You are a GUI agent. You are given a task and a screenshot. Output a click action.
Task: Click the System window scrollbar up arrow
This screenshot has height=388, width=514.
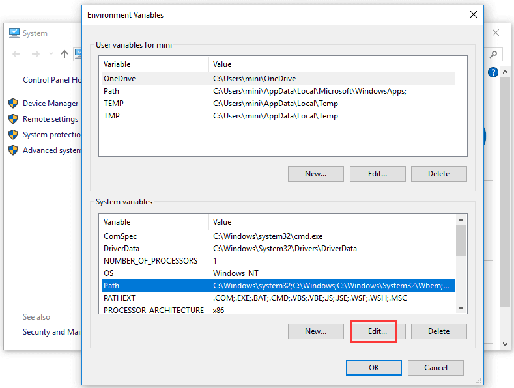(x=505, y=72)
